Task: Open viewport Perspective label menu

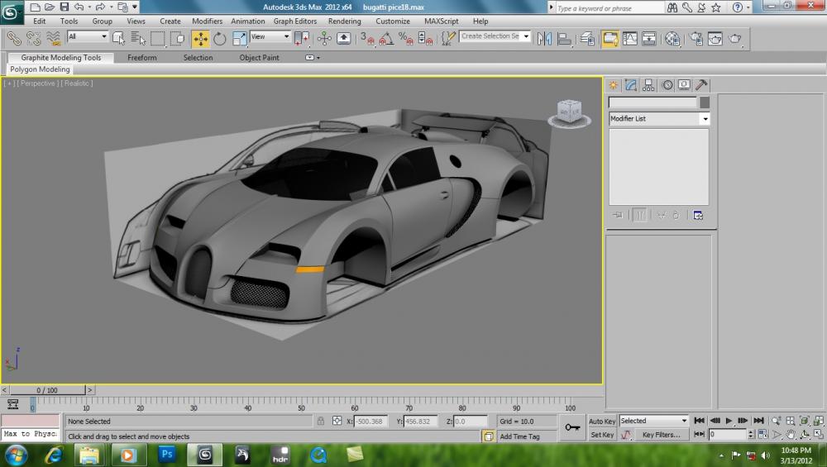Action: click(x=38, y=83)
